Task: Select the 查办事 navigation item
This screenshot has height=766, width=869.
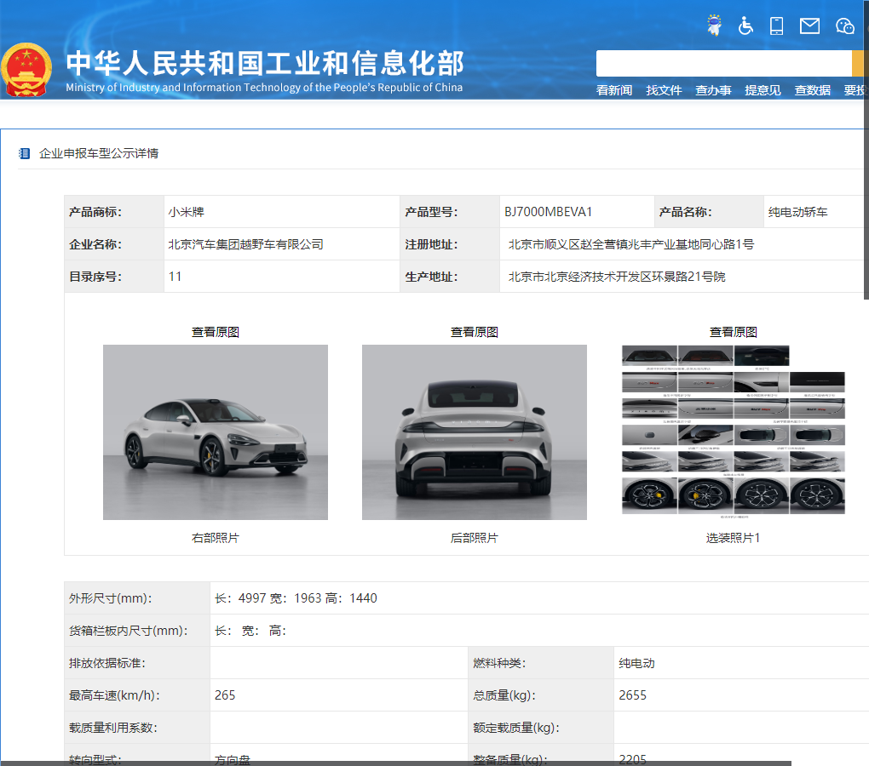Action: click(713, 90)
